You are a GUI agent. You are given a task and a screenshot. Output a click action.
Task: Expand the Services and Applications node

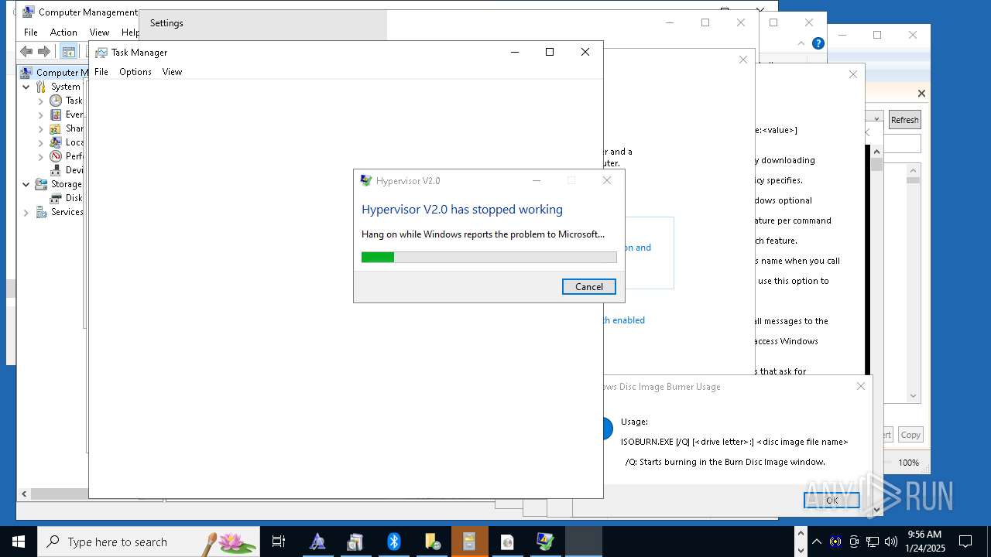(26, 212)
